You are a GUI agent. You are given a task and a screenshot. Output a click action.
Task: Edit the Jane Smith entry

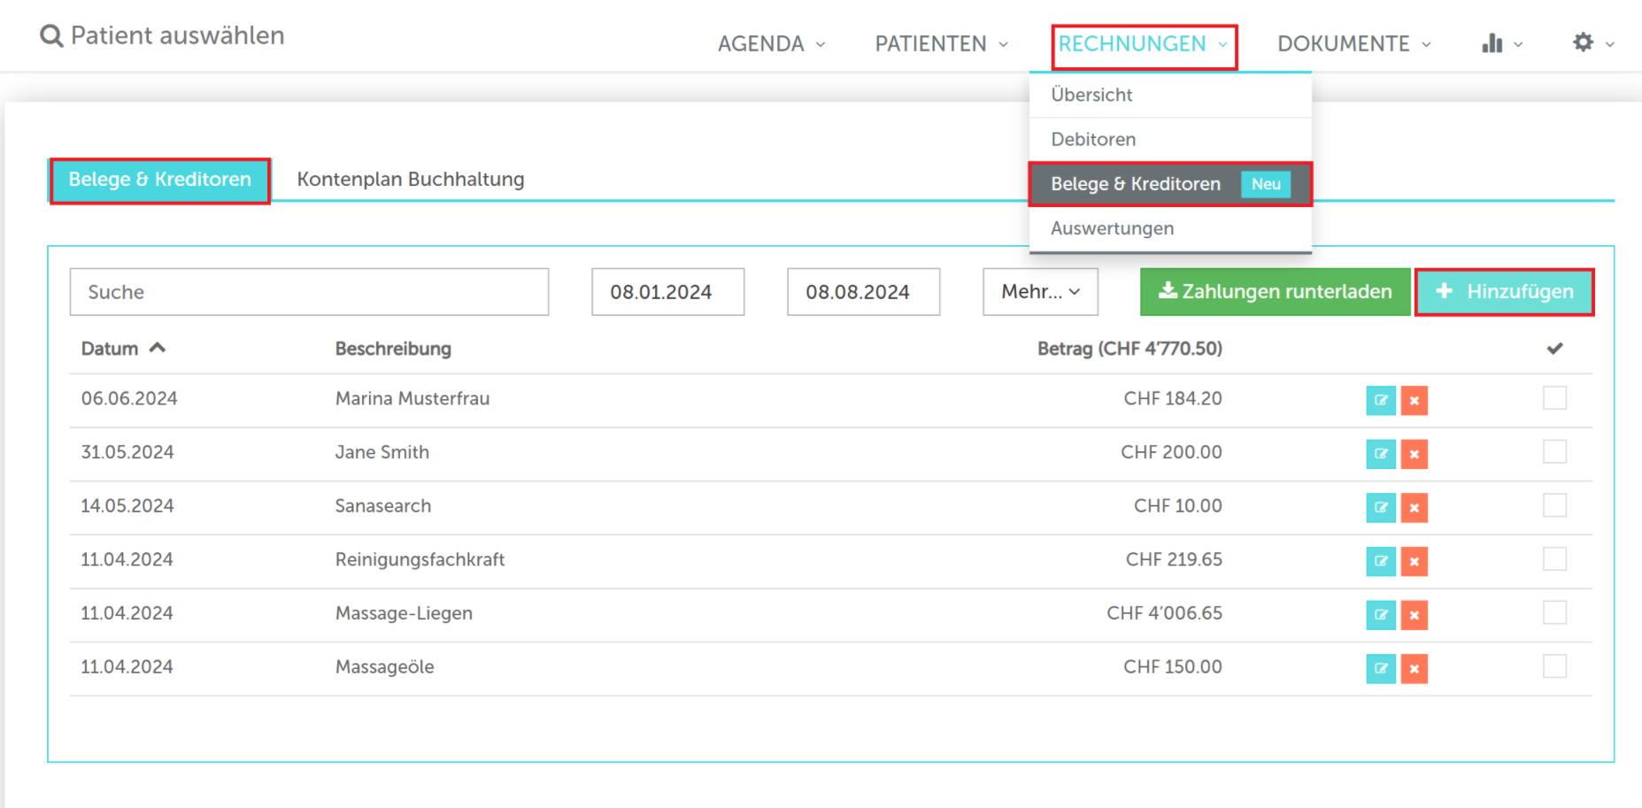[x=1381, y=454]
